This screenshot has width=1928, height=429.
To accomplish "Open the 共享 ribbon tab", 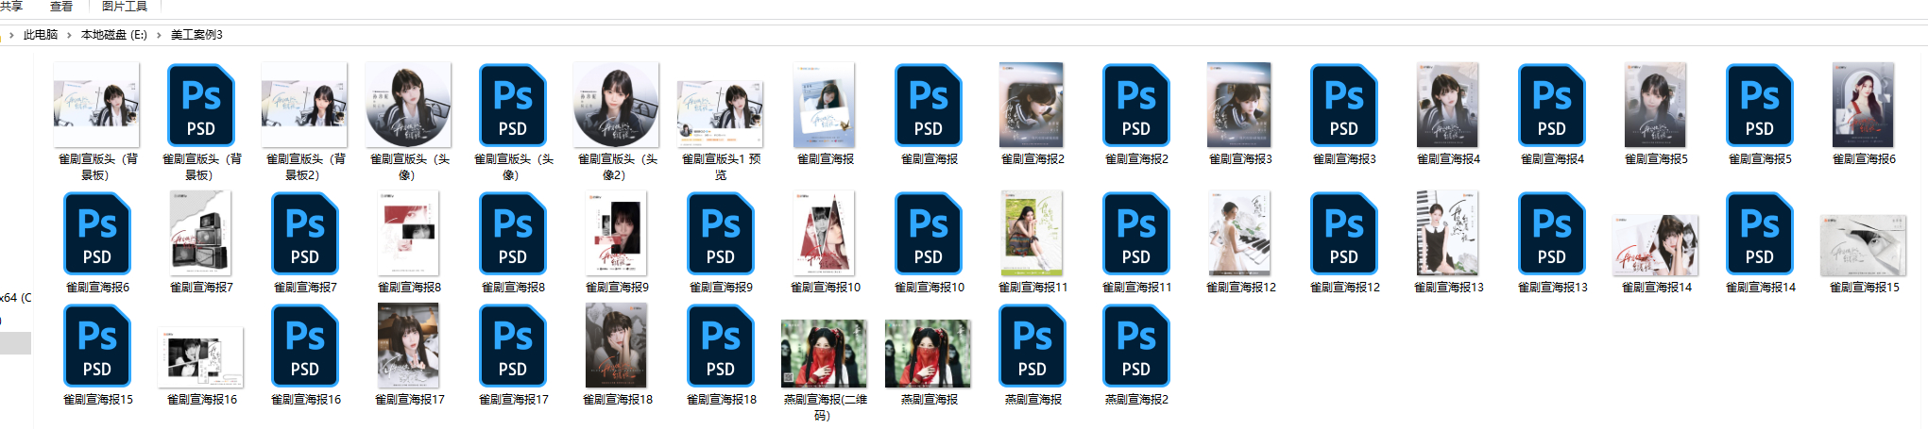I will pos(12,7).
